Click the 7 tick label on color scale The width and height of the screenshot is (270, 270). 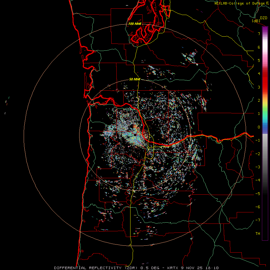pyautogui.click(x=259, y=34)
